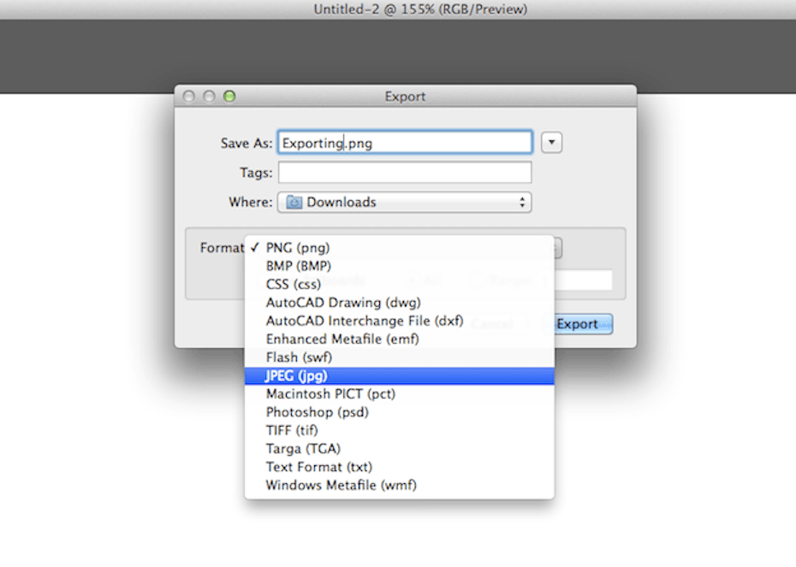Pick AutoCAD Drawing (dwg) format

pos(343,303)
